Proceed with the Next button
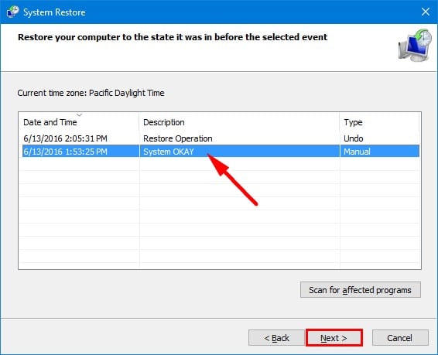438x355 pixels. [x=334, y=338]
